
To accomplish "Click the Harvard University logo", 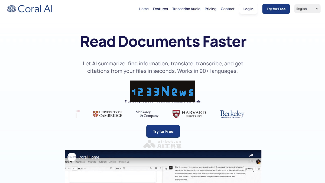I will tap(189, 114).
